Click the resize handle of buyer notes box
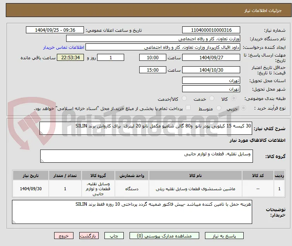The image size is (292, 246). [14, 222]
